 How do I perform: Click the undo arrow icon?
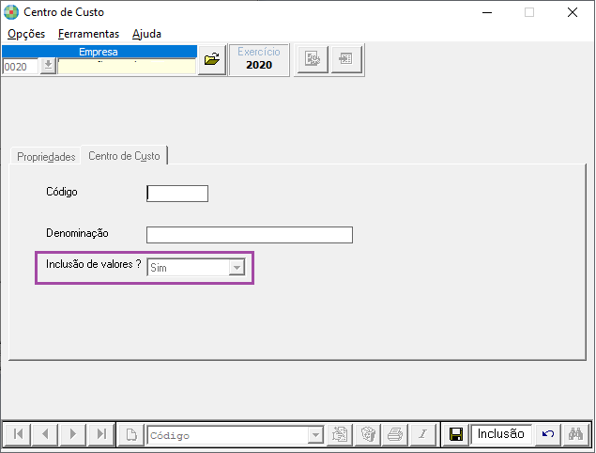(x=548, y=434)
